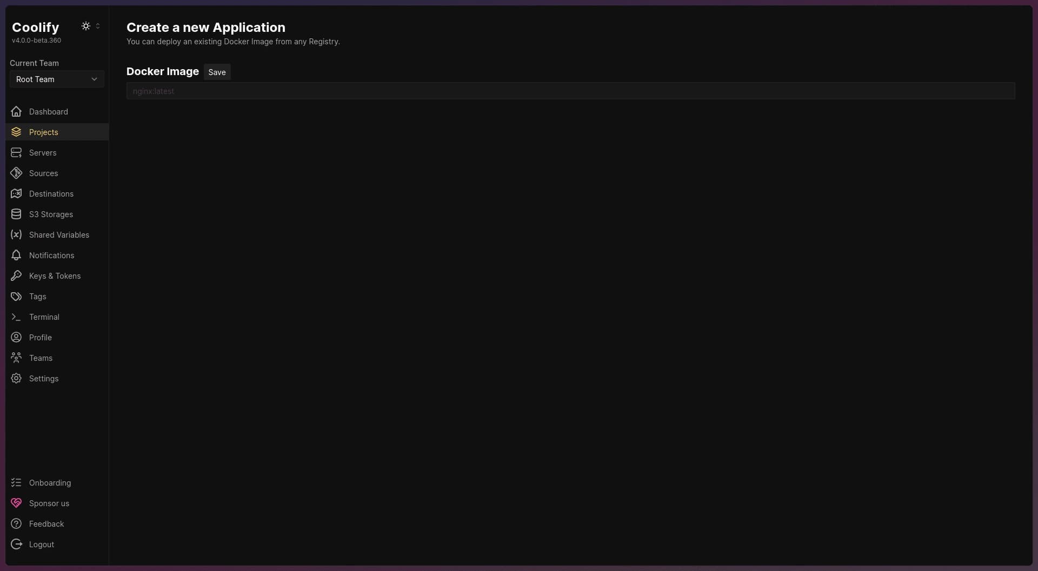Click the Coolify logo title
The image size is (1038, 571).
pos(36,27)
